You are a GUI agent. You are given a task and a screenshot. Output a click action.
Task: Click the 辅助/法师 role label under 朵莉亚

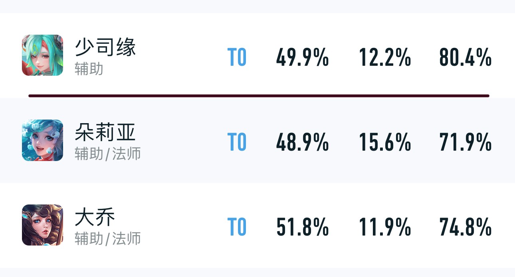[107, 153]
